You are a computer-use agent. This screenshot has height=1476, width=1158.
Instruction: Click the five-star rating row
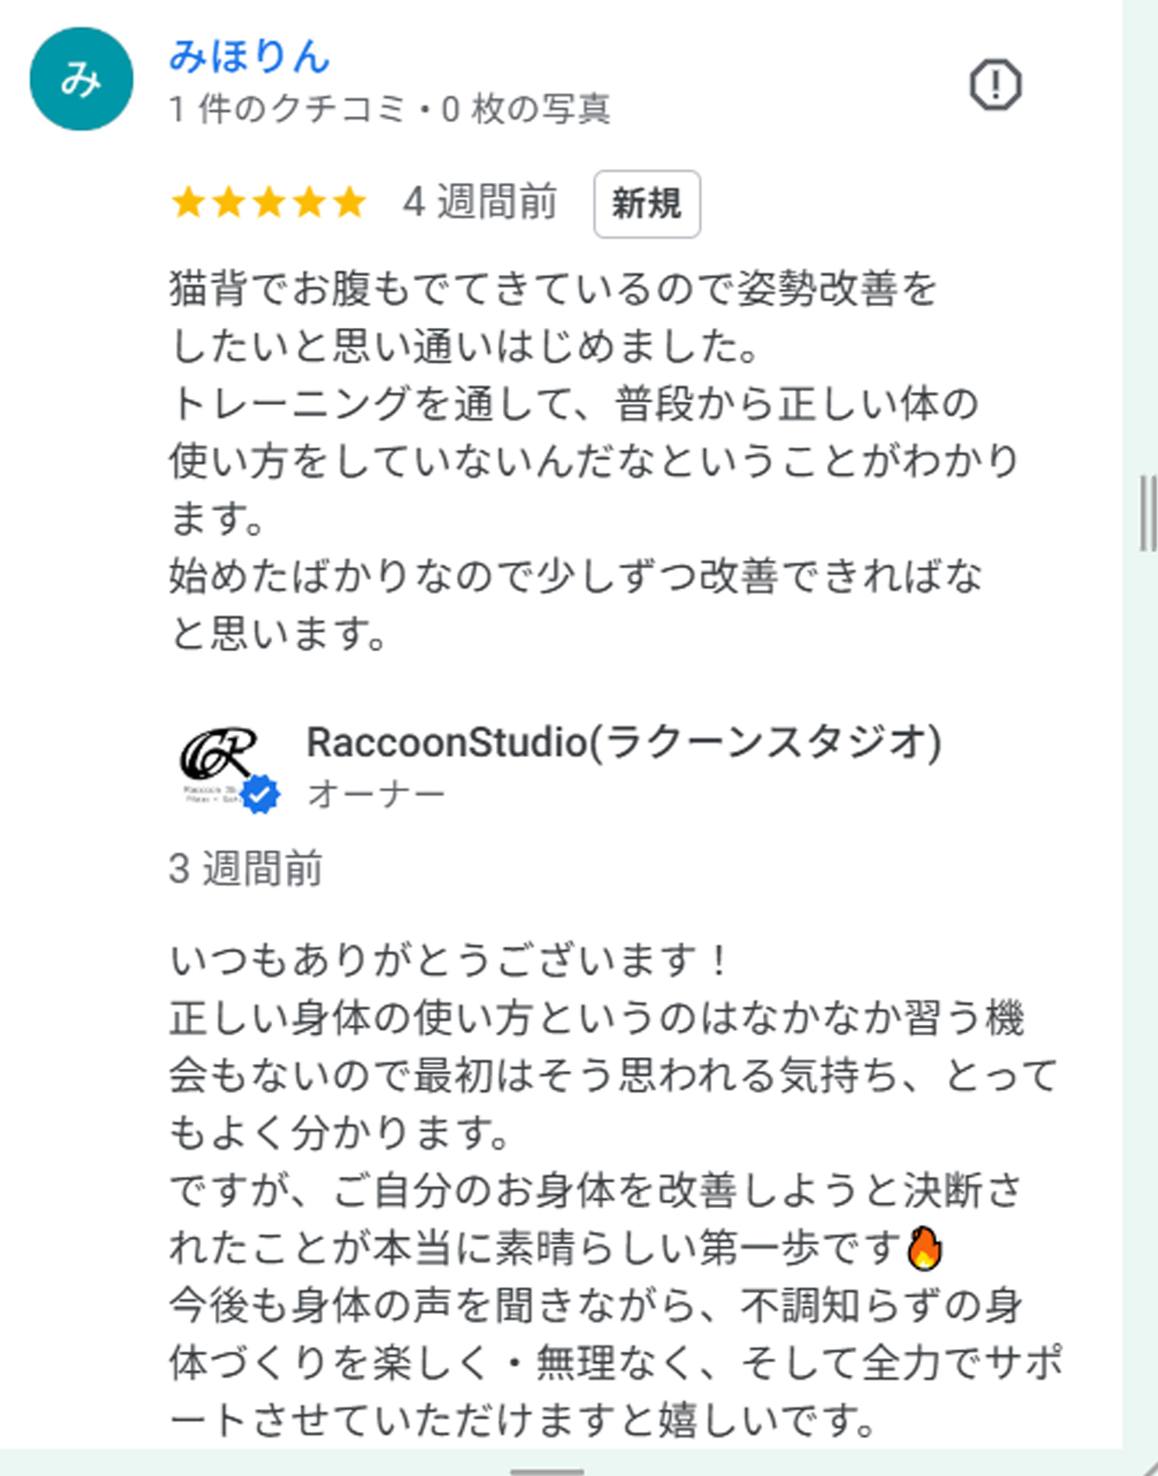[x=269, y=203]
